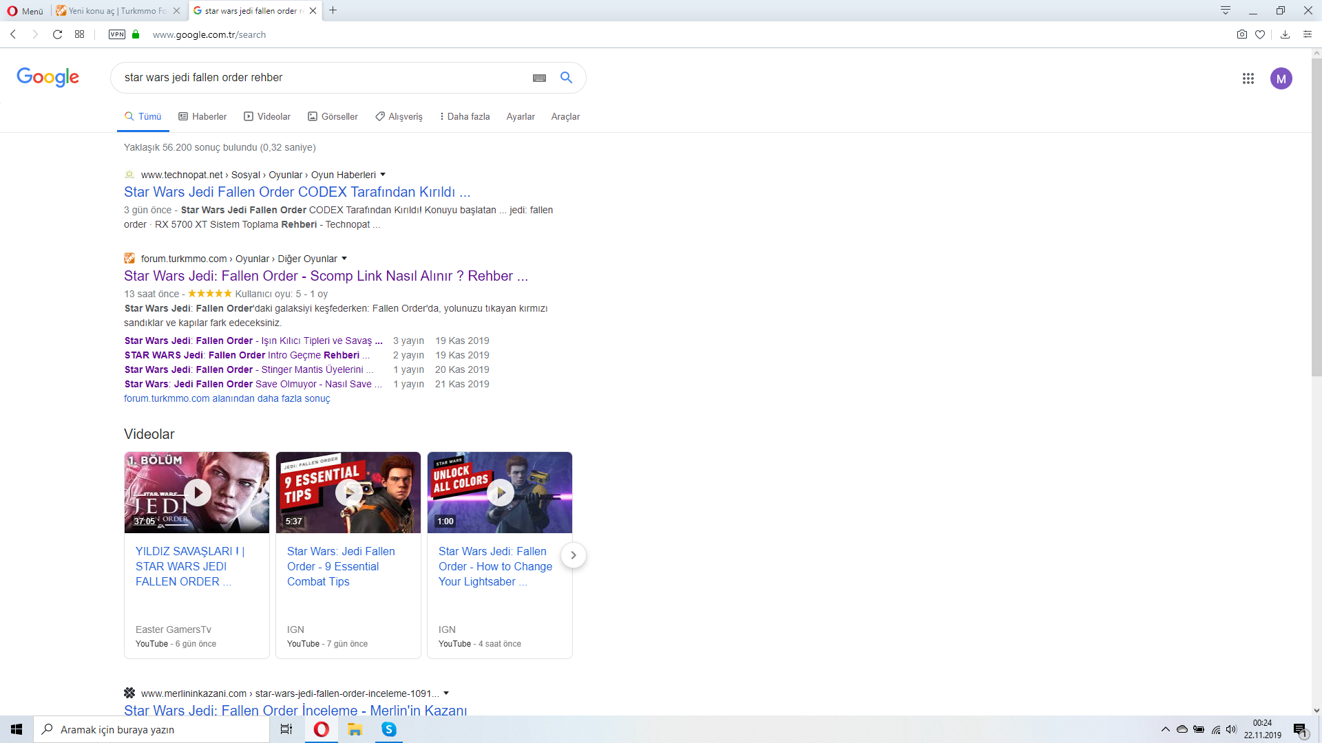1322x743 pixels.
Task: Open the Araçlar options
Action: [x=565, y=117]
